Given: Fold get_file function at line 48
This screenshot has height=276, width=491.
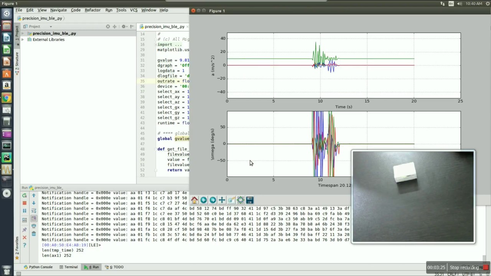Looking at the screenshot, I should tap(156, 149).
